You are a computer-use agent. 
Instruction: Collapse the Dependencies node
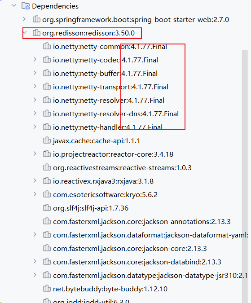14,5
